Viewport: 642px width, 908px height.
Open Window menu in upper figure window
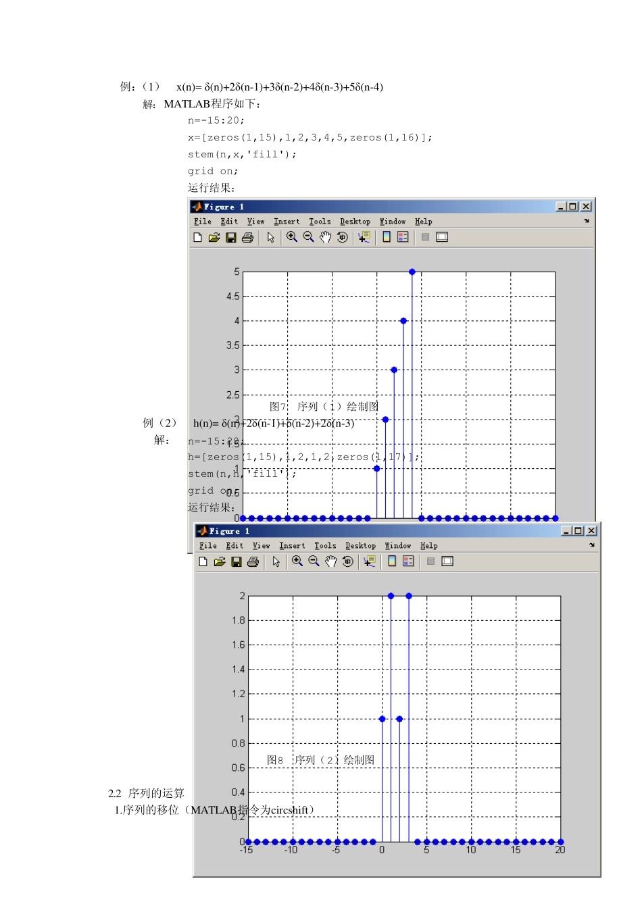tap(393, 222)
